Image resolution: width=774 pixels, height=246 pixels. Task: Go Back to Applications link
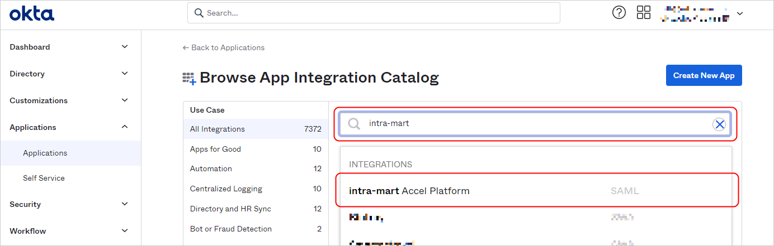pos(224,47)
